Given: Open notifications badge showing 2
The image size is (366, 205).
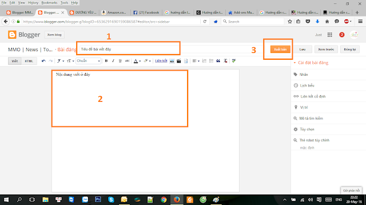Looking at the screenshot, I should pyautogui.click(x=342, y=35).
